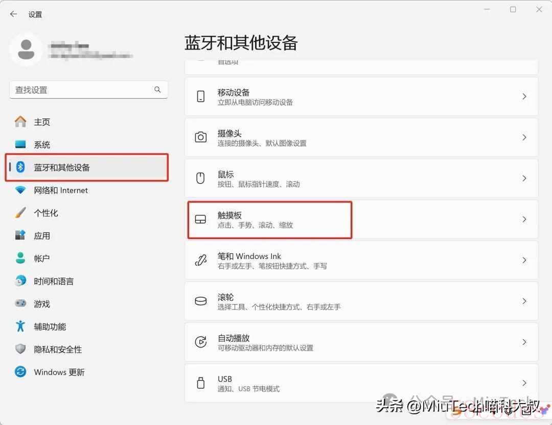Click the mobile device phone icon
Viewport: 552px width, 425px height.
[x=201, y=97]
